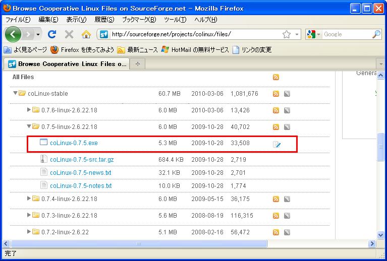The height and width of the screenshot is (261, 387).
Task: Click RSS icon in 0.7.4-linux-2.6.22.18 row
Action: 276,199
